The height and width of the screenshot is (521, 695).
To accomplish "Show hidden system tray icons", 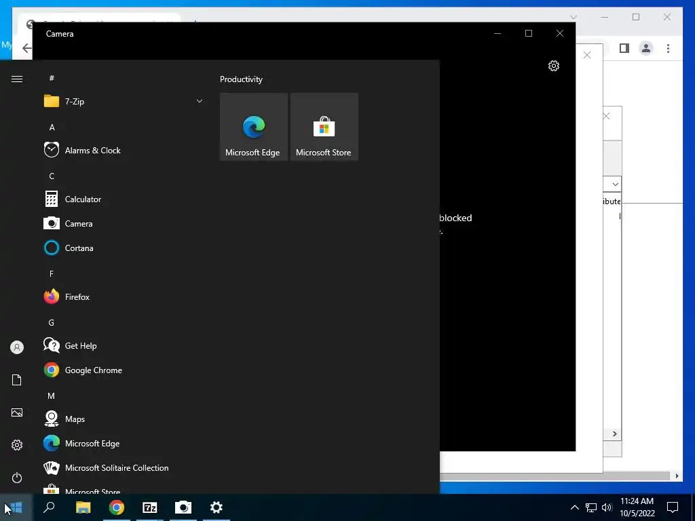I will coord(574,507).
